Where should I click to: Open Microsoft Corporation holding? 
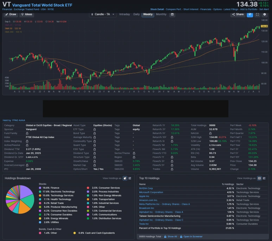point(151,192)
